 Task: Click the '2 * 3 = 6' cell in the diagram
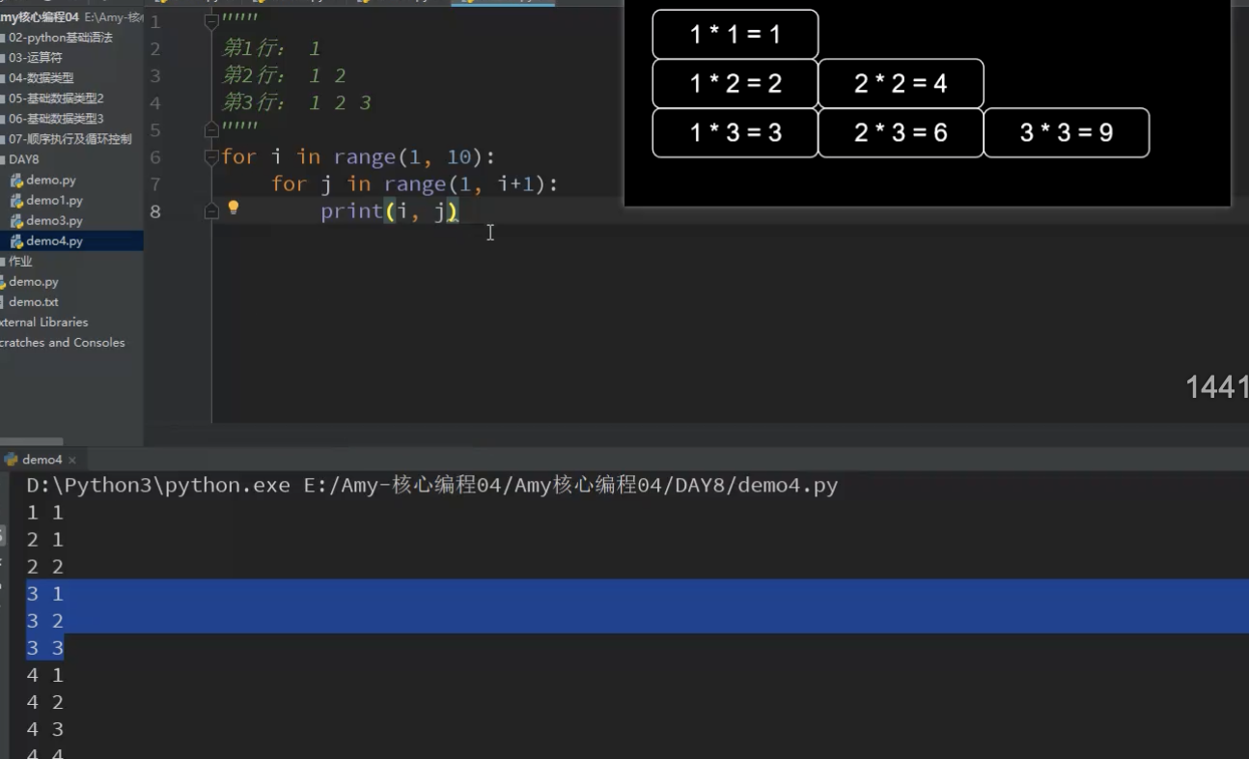point(901,132)
